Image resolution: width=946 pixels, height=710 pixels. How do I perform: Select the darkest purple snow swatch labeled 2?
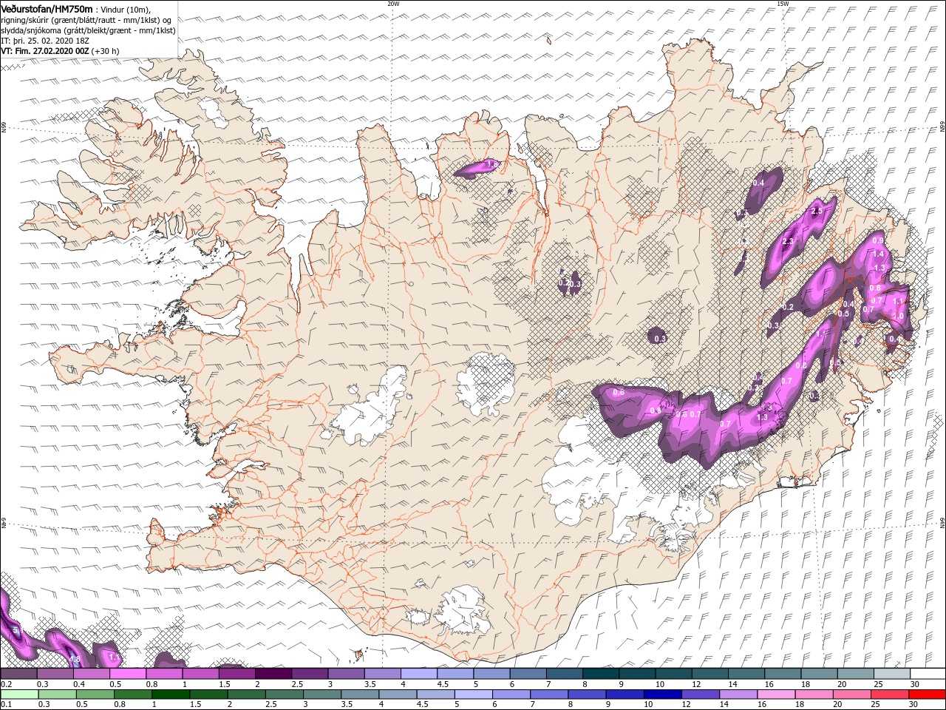click(x=273, y=674)
